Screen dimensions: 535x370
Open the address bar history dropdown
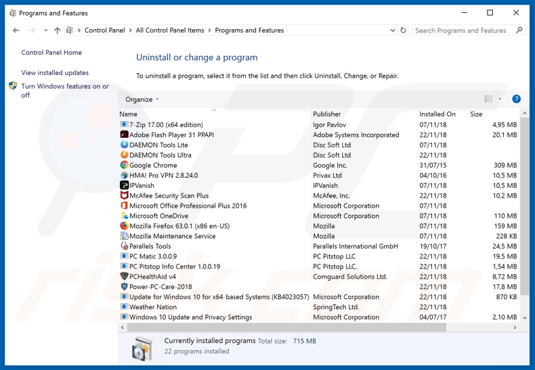coord(392,30)
